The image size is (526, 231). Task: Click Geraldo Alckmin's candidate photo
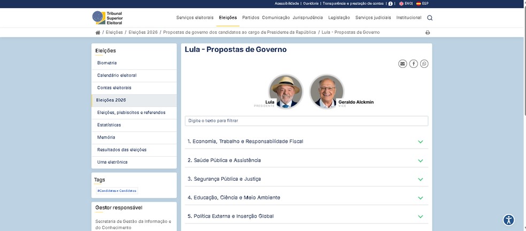(x=327, y=91)
